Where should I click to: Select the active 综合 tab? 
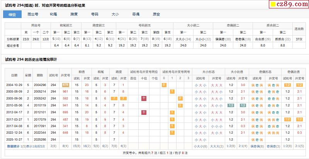(x=12, y=14)
